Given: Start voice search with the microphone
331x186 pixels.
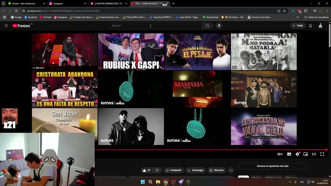Looking at the screenshot, I should [219, 26].
